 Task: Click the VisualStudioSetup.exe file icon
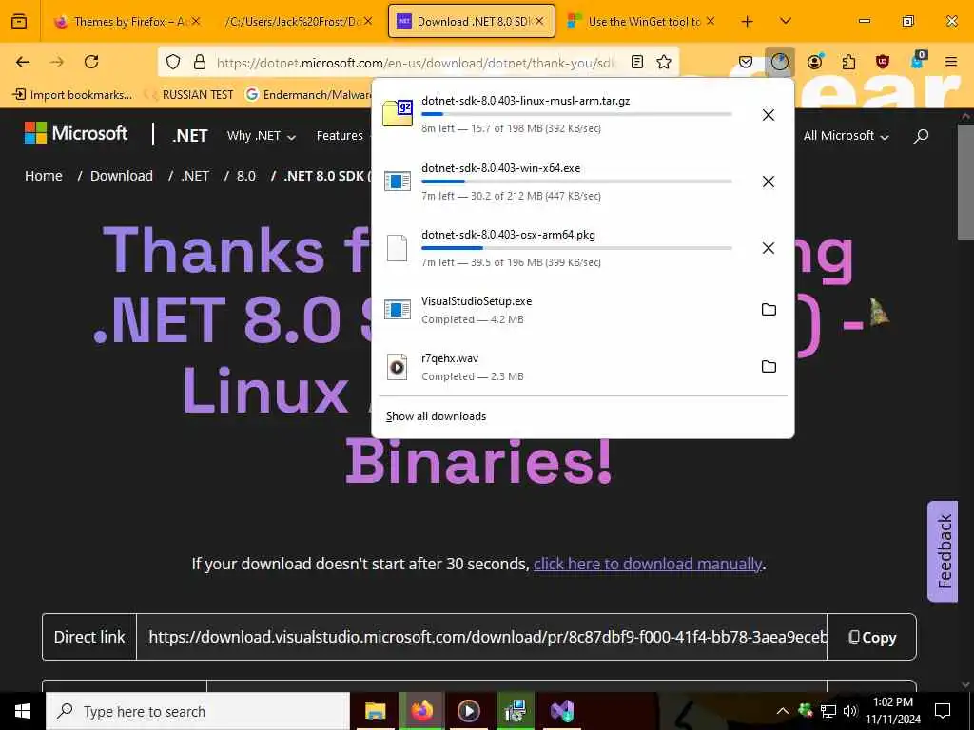coord(397,309)
